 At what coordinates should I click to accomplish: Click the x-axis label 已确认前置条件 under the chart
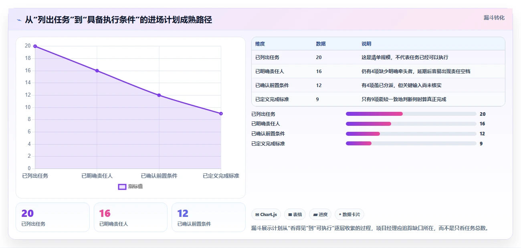159,176
